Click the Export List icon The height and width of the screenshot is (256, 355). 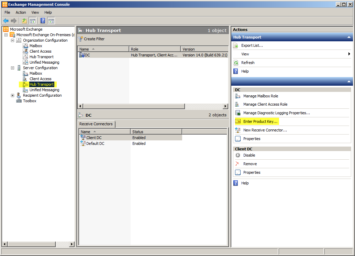(x=236, y=45)
